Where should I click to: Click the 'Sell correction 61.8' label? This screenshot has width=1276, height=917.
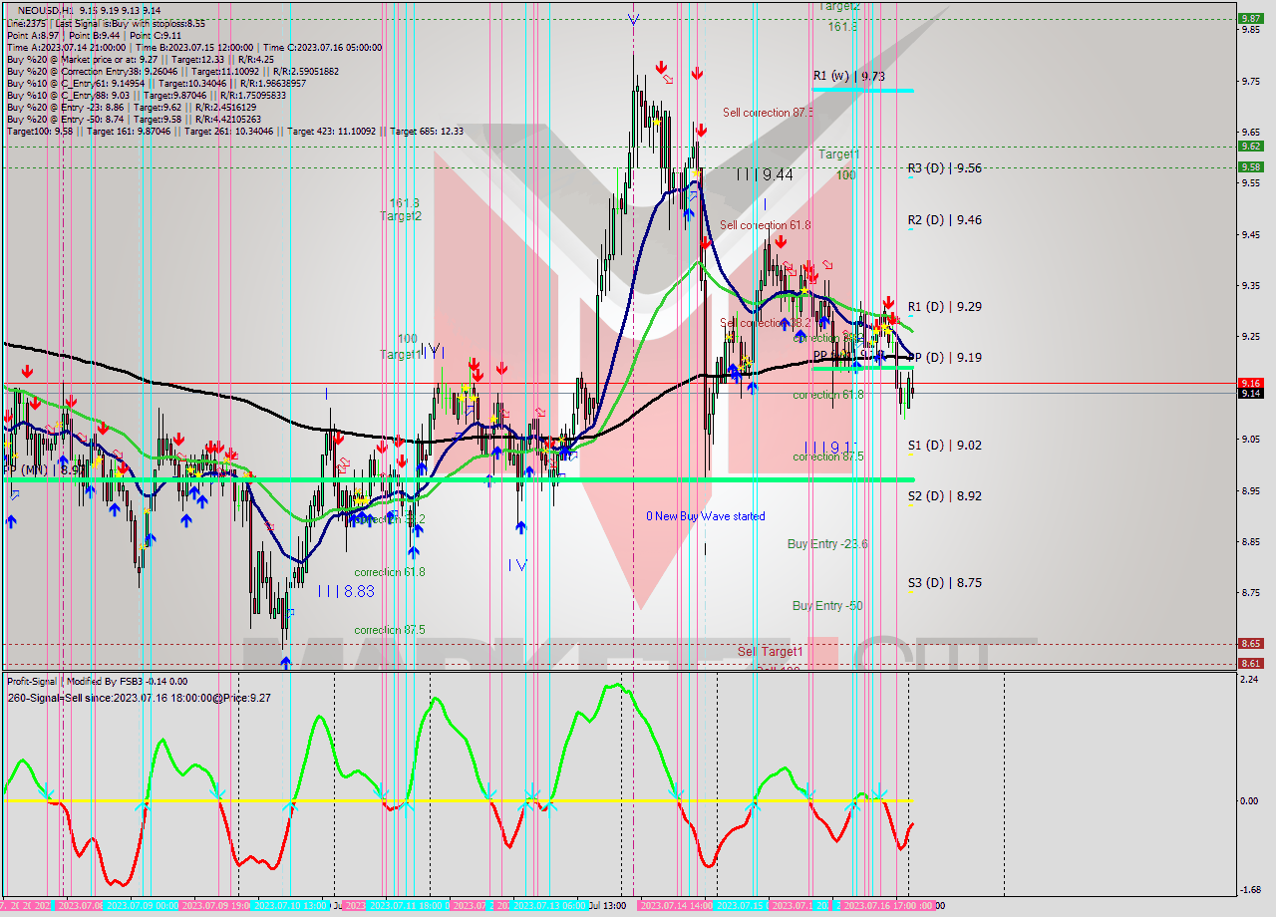pyautogui.click(x=766, y=226)
